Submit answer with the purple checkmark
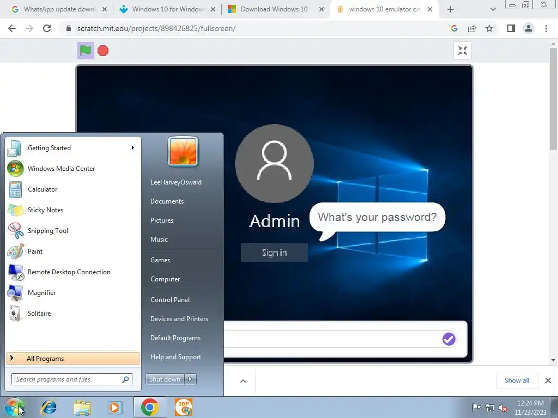The height and width of the screenshot is (418, 558). pyautogui.click(x=449, y=339)
